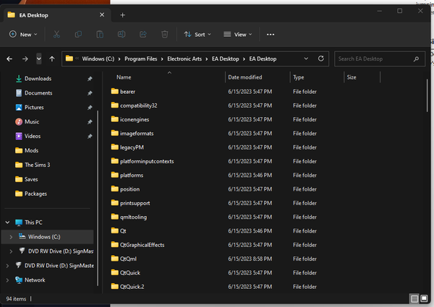The image size is (434, 307).
Task: Click the Delete trash can icon
Action: pyautogui.click(x=165, y=34)
